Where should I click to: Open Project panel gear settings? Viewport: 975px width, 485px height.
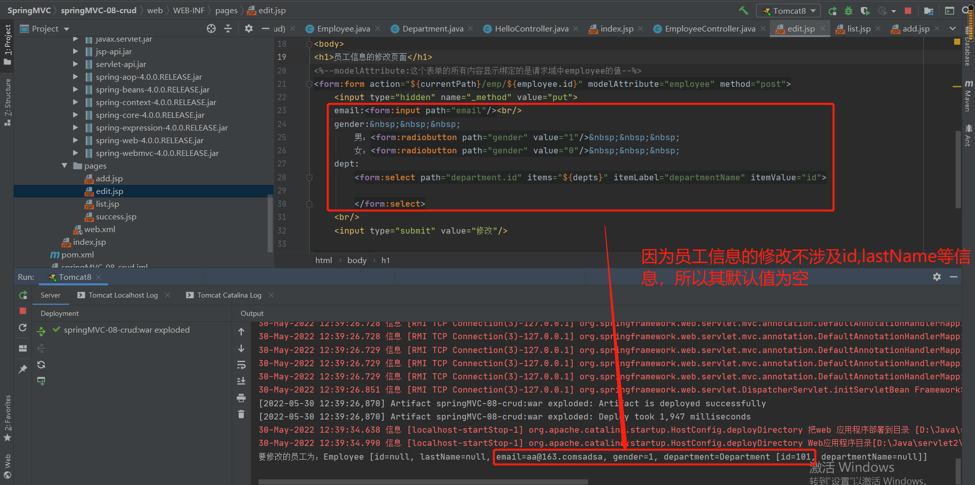click(x=248, y=28)
